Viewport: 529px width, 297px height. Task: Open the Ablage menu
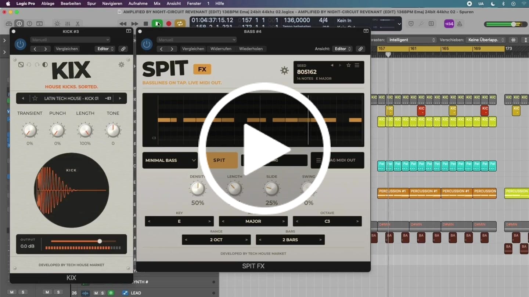click(48, 3)
